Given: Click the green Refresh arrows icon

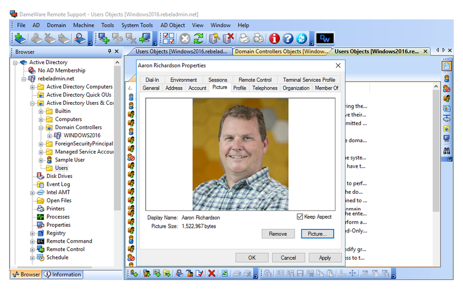Looking at the screenshot, I should (x=199, y=39).
